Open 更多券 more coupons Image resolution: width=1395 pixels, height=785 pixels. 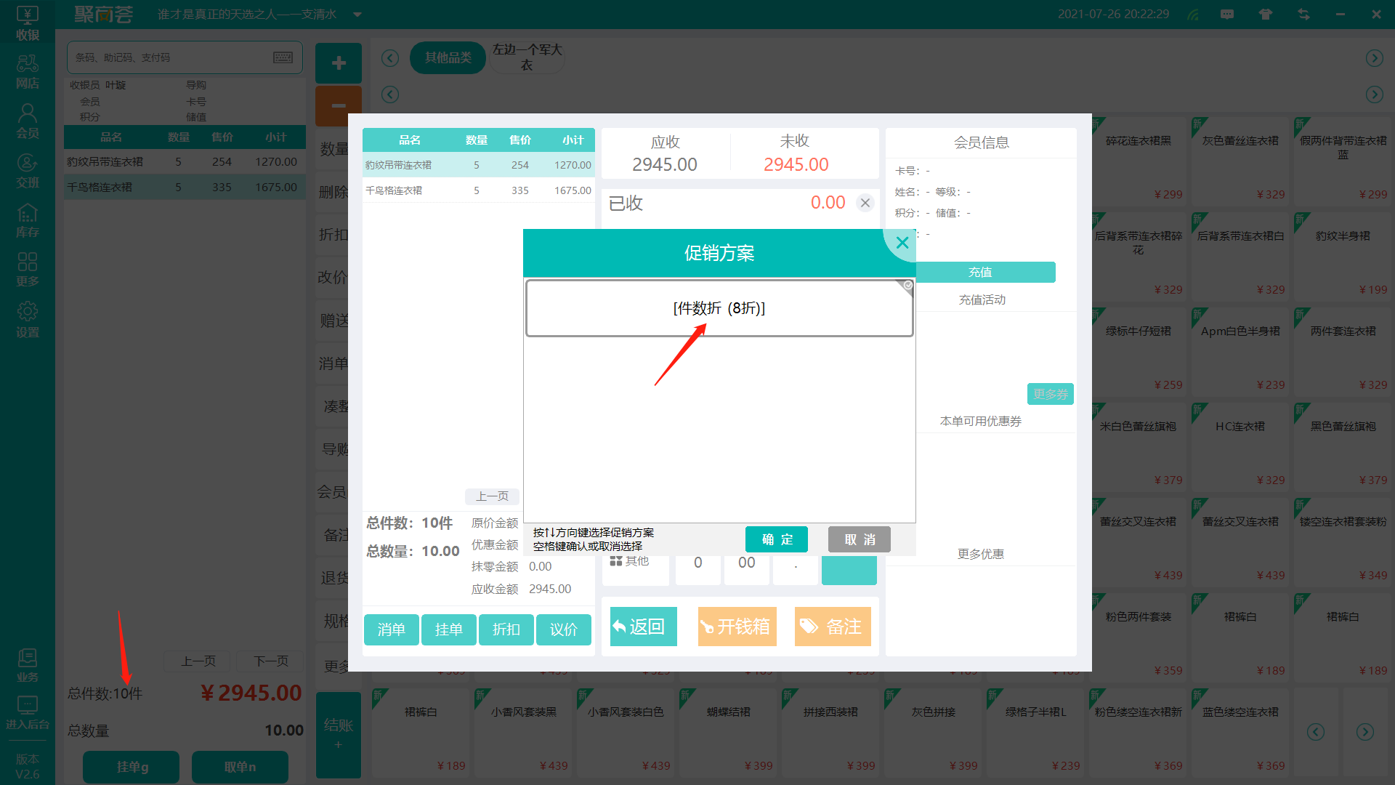1050,394
